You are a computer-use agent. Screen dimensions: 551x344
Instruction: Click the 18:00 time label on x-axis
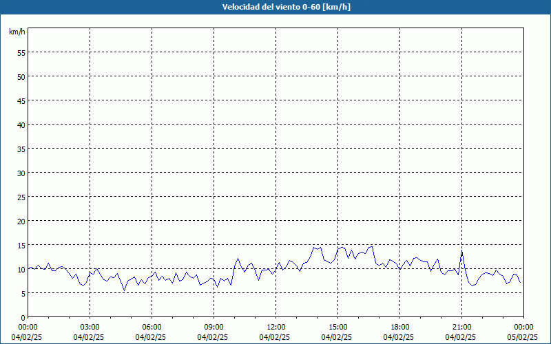(400, 327)
